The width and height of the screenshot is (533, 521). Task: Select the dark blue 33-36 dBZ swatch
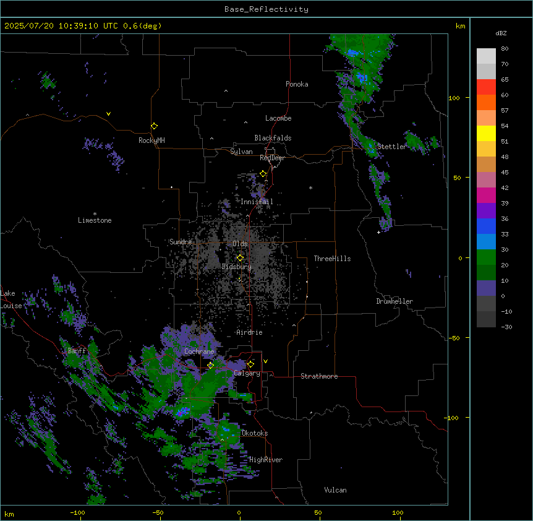(486, 226)
